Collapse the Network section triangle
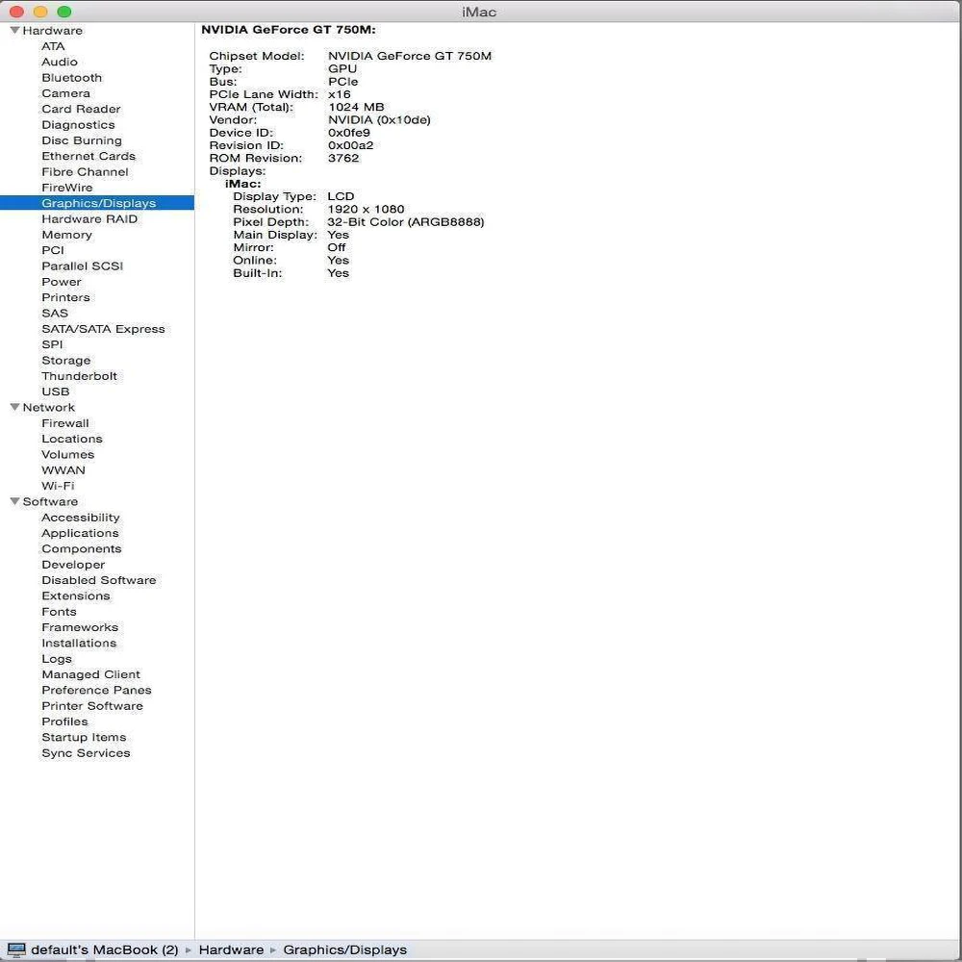 point(15,407)
